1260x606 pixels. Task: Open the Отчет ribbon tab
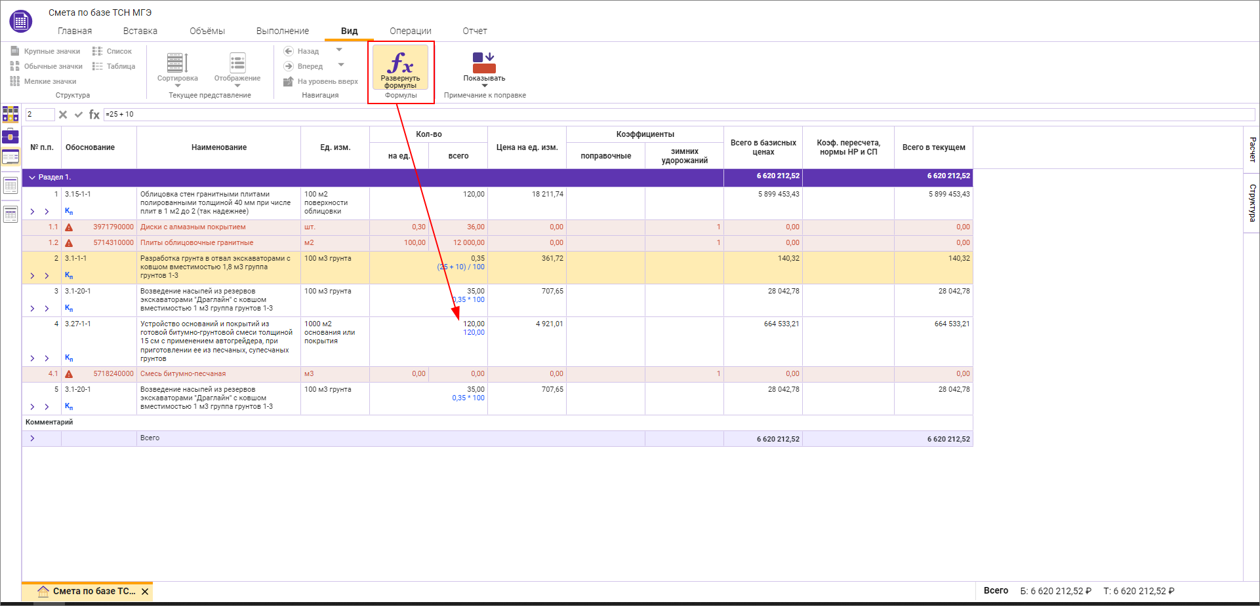[475, 31]
